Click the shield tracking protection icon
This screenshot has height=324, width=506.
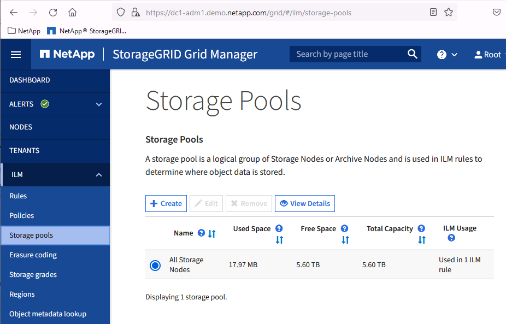(x=121, y=13)
